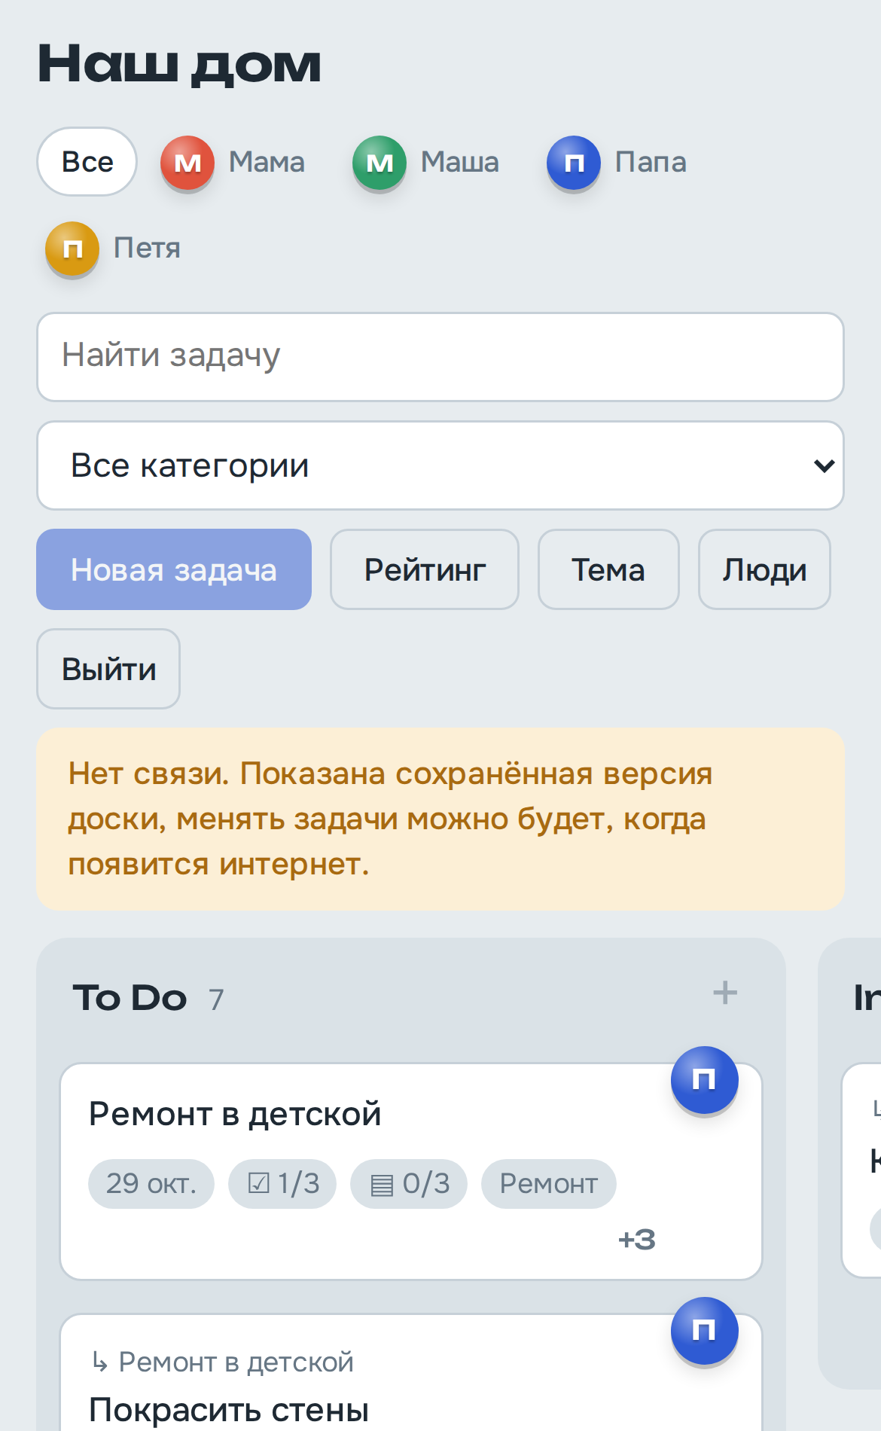Viewport: 881px width, 1431px height.
Task: Filter tasks by Петя
Action: point(113,248)
